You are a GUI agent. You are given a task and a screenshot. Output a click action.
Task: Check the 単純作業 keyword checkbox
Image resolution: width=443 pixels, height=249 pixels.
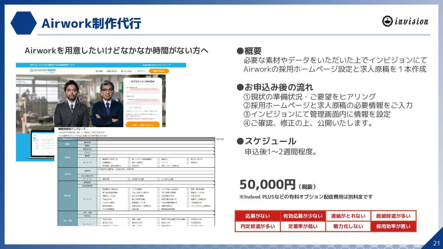tap(100, 179)
